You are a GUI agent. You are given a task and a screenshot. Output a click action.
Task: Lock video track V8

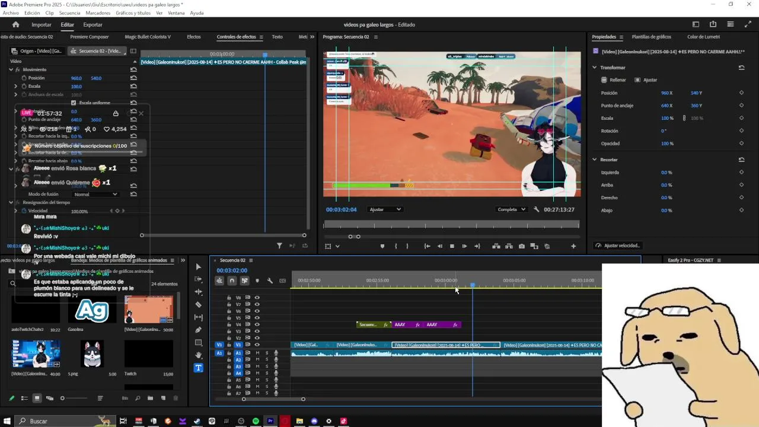coord(229,298)
